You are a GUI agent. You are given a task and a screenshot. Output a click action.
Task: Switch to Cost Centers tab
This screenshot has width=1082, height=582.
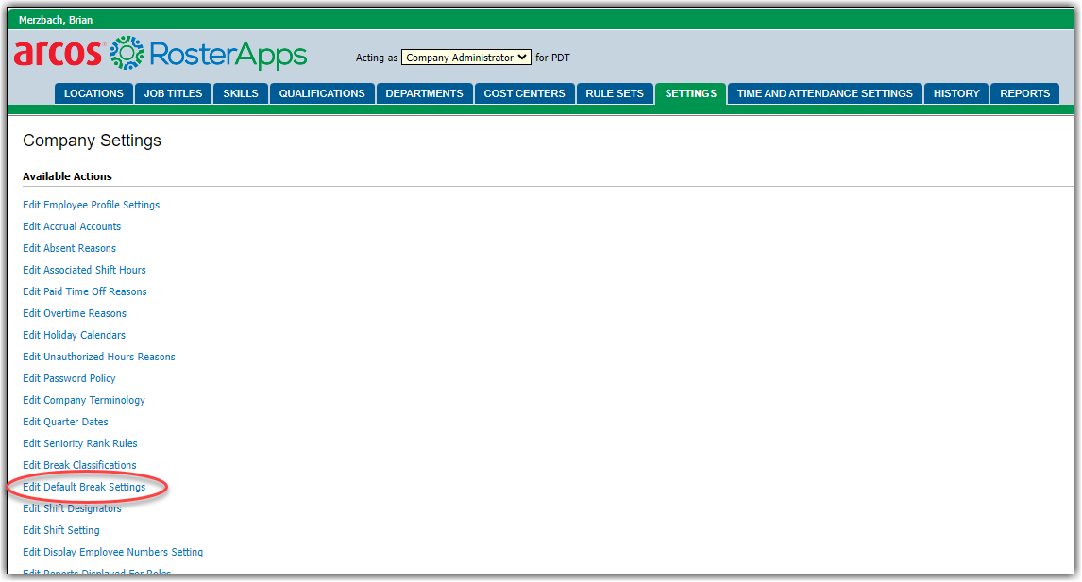[524, 93]
